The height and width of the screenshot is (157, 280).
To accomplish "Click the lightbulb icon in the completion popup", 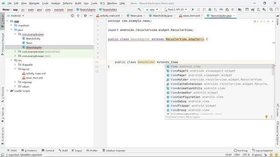I will (x=266, y=117).
